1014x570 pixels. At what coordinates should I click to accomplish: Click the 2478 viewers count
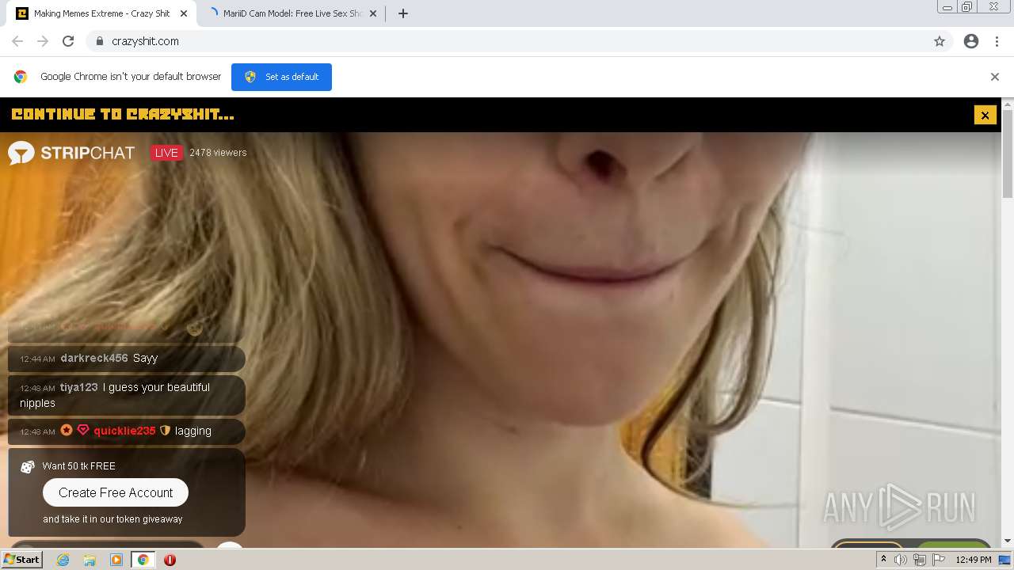pyautogui.click(x=218, y=153)
